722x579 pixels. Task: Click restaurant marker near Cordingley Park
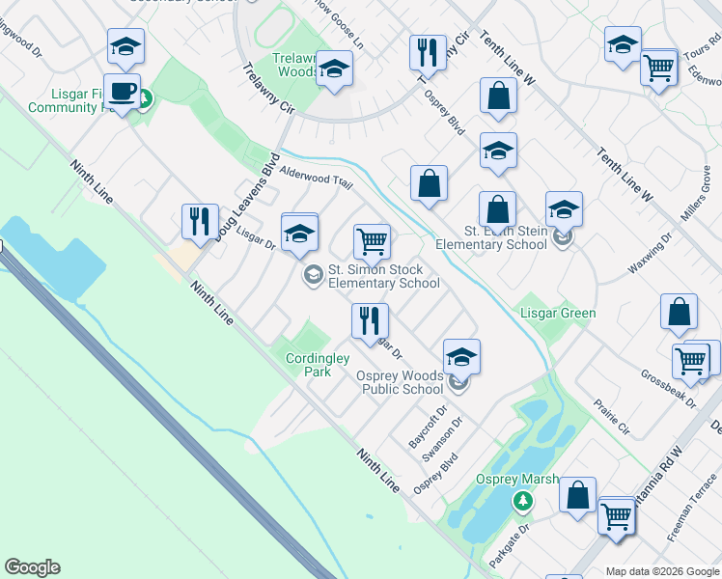point(370,322)
